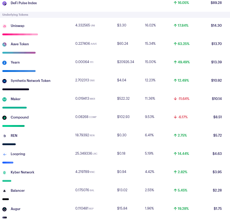
Task: Select the Kyber Network token name
Action: (x=23, y=172)
